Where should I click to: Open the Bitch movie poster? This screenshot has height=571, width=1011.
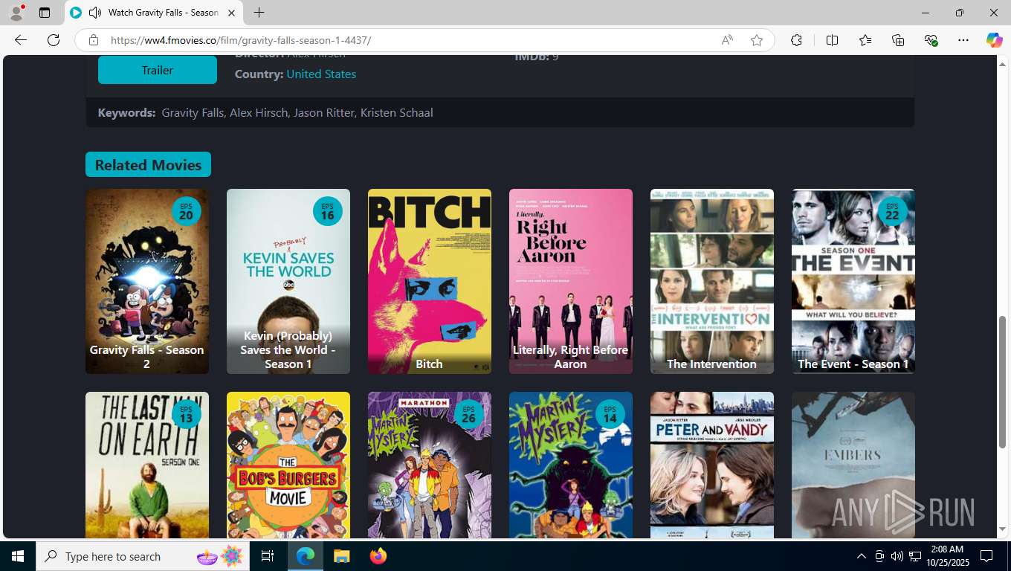430,281
